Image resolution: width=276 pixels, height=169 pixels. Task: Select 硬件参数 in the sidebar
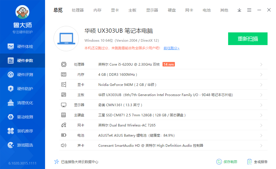pos(23,61)
